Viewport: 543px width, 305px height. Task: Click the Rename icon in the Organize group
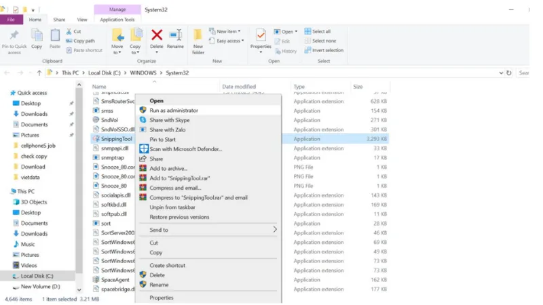tap(175, 35)
